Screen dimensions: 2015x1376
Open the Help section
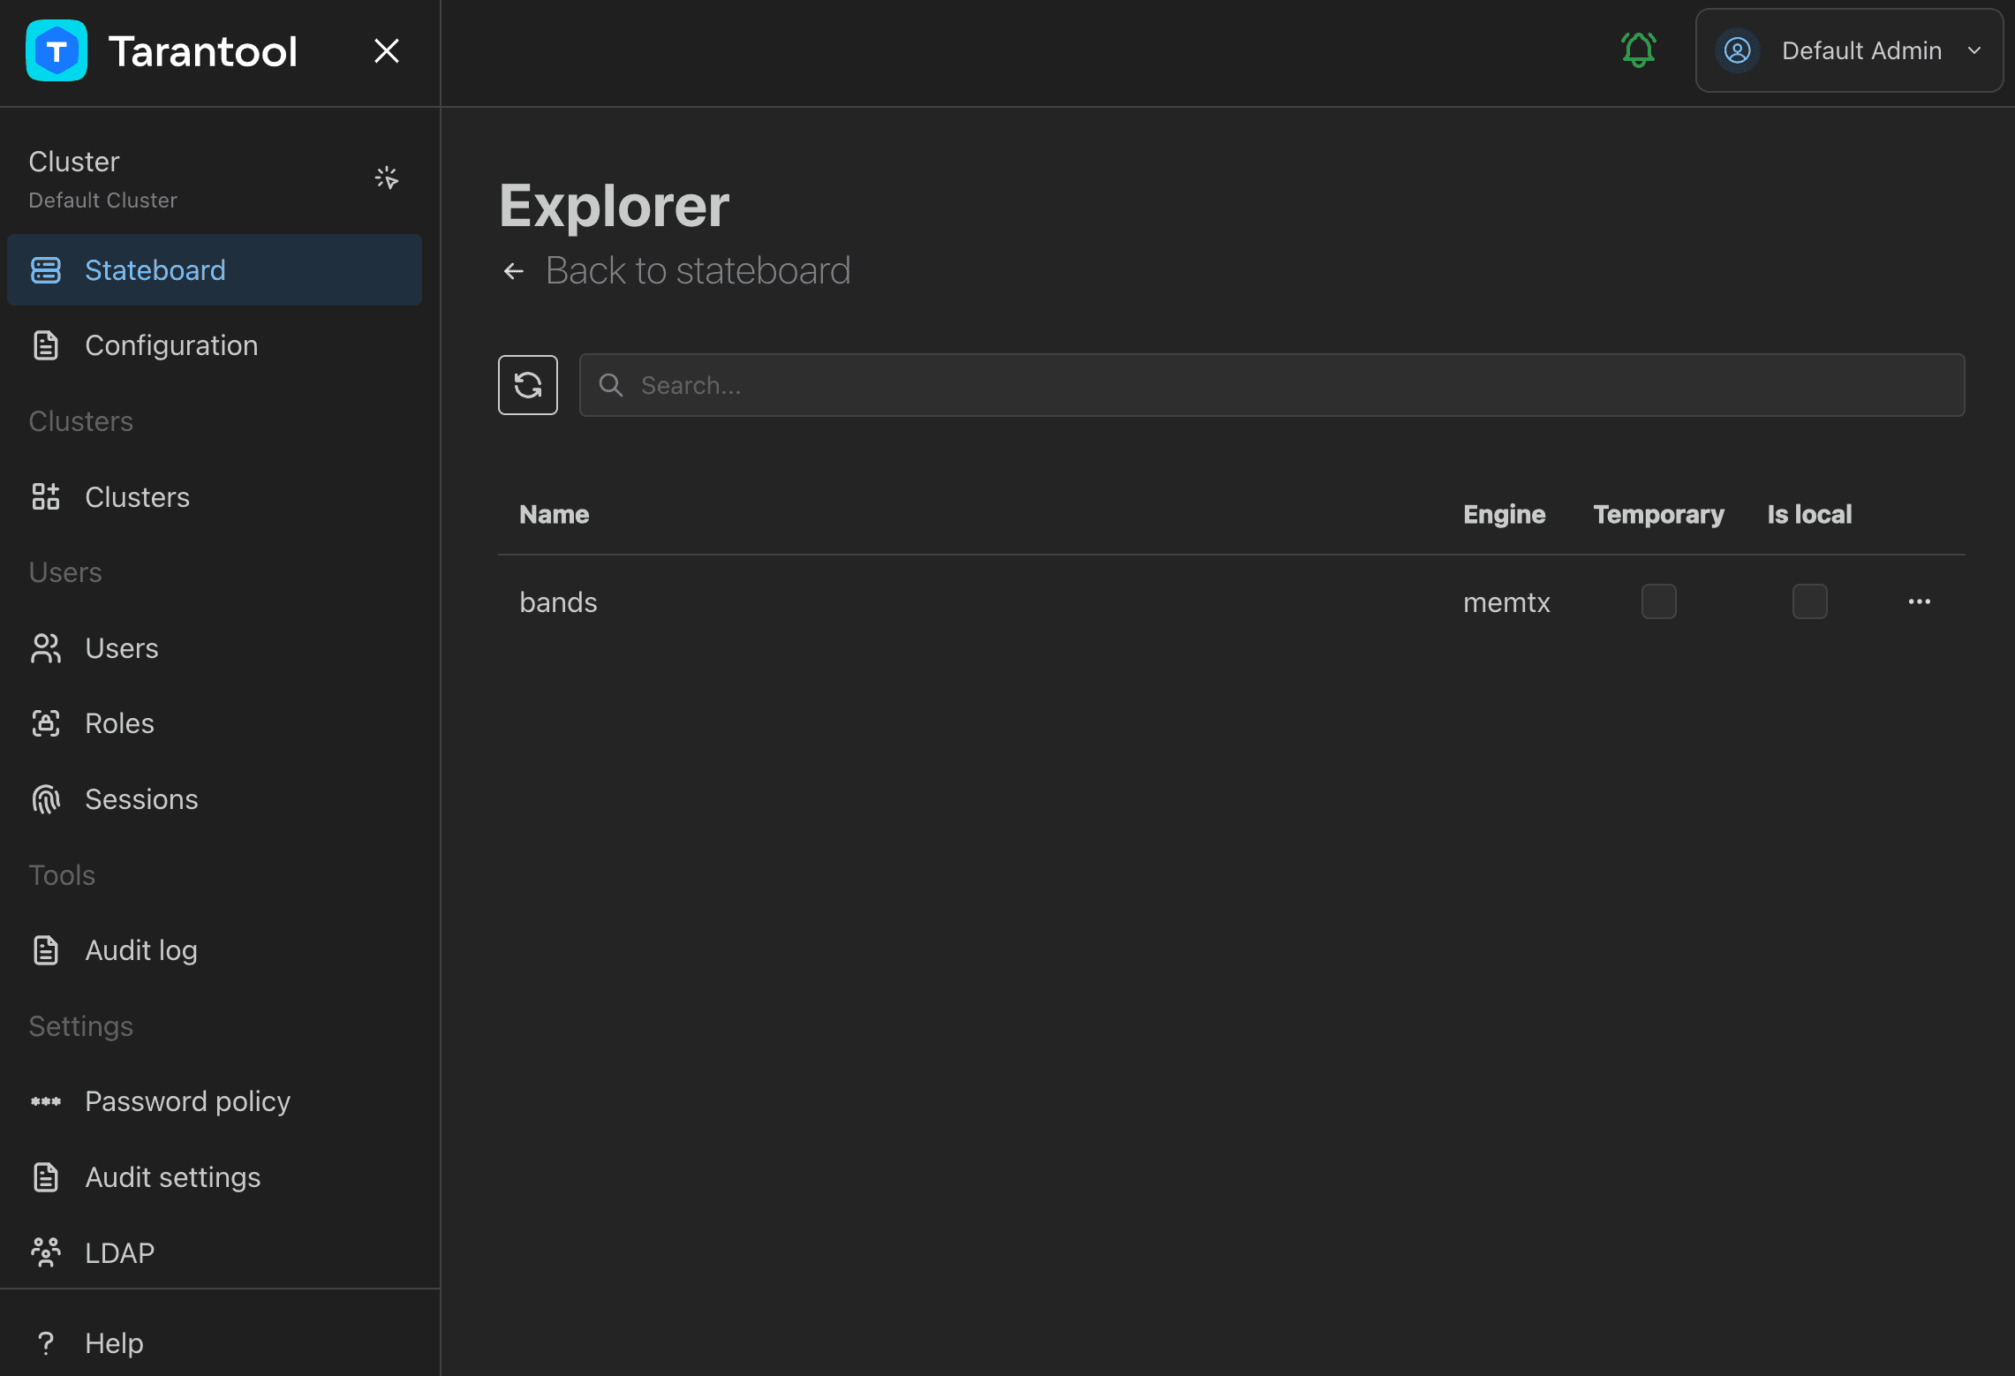215,1343
